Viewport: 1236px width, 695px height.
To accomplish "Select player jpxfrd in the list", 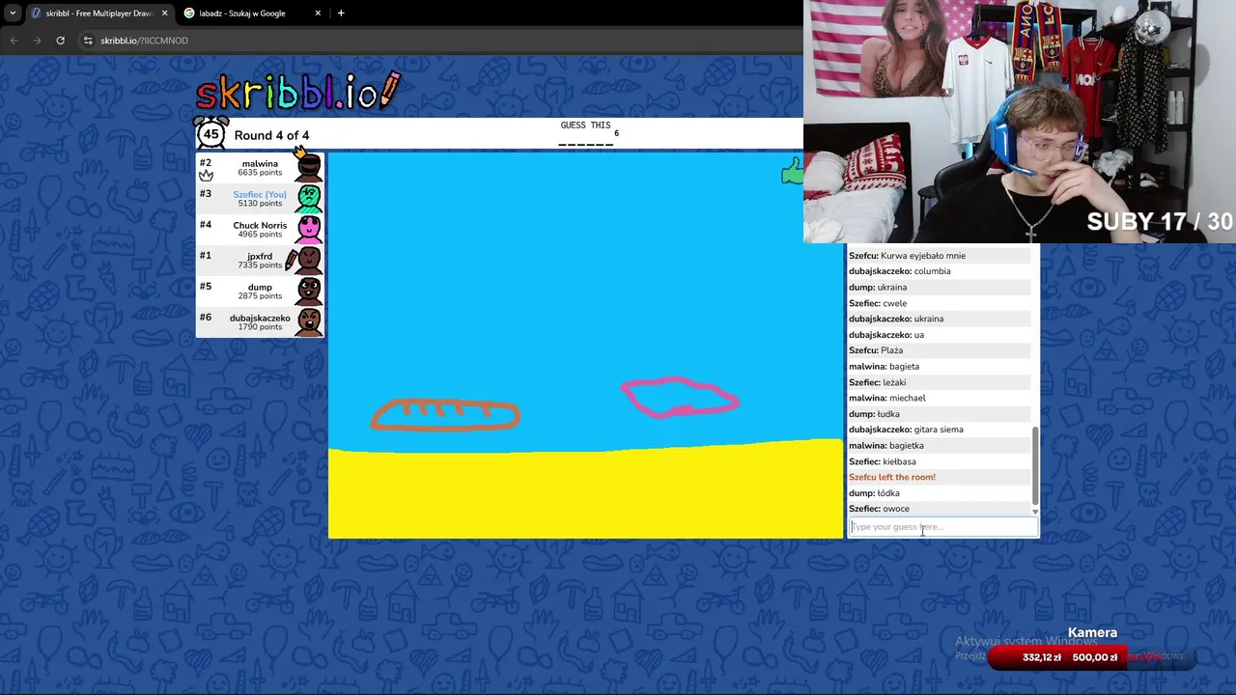I will pos(260,260).
